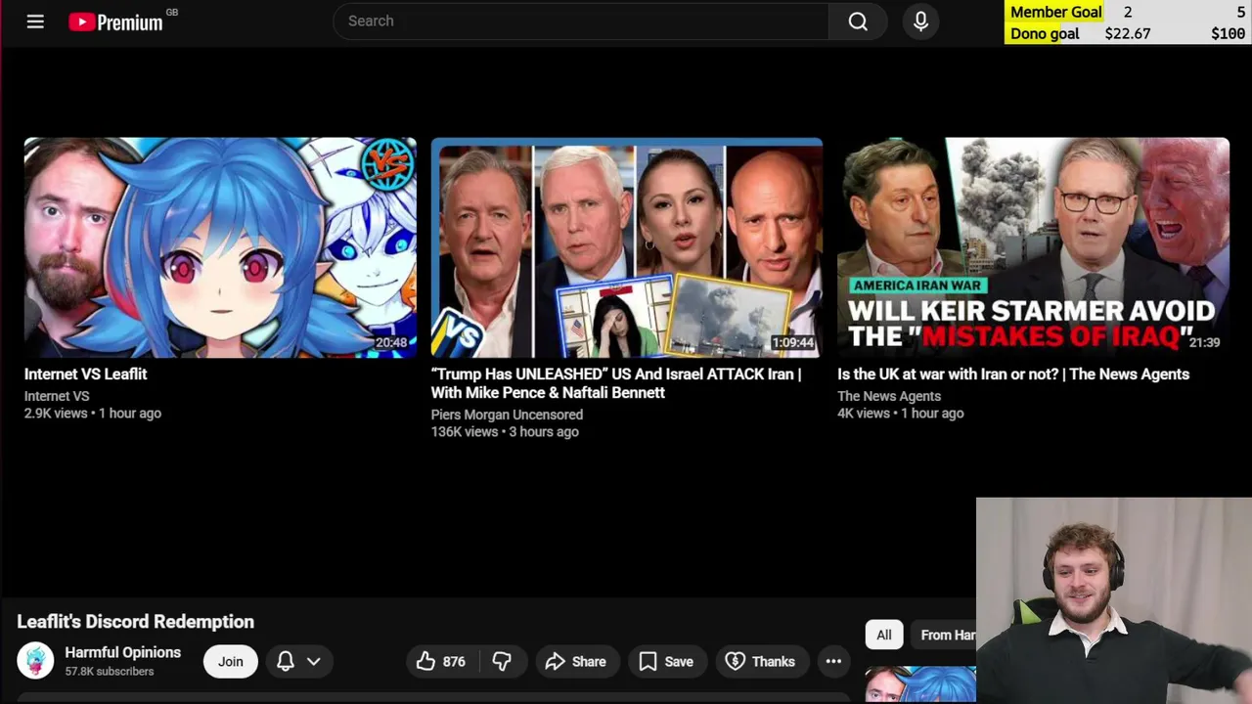Click 'Trump Has UNLEASHED' video title

point(616,383)
